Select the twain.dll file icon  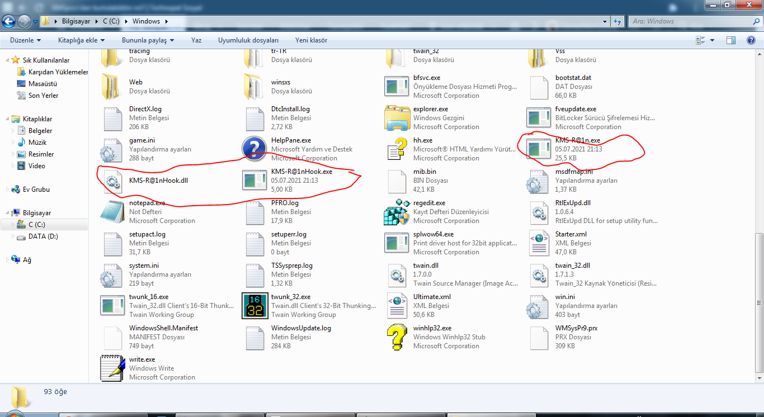397,274
